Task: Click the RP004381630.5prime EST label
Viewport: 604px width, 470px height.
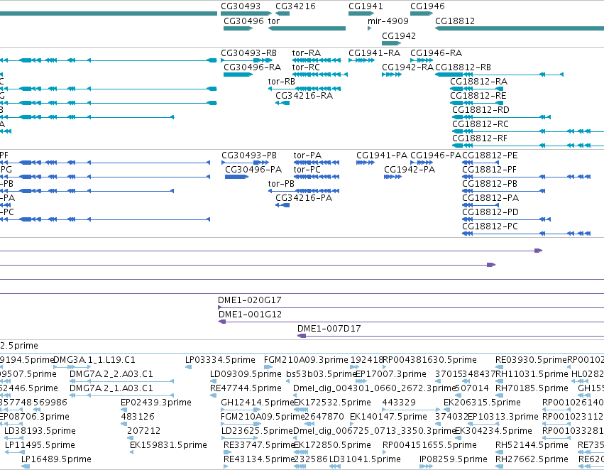Action: tap(430, 360)
